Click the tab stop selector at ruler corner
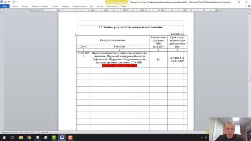The height and width of the screenshot is (141, 251). pos(2,11)
